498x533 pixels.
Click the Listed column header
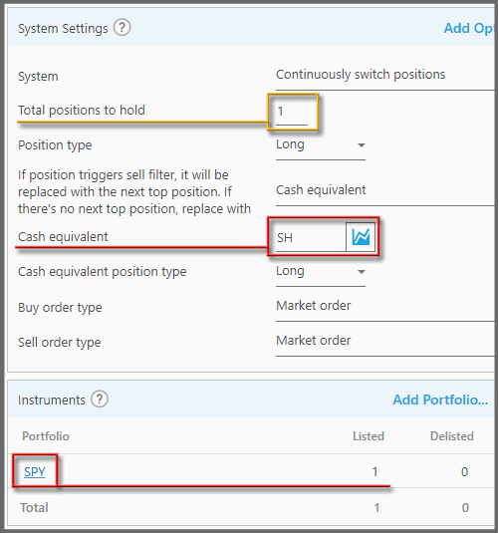point(369,436)
